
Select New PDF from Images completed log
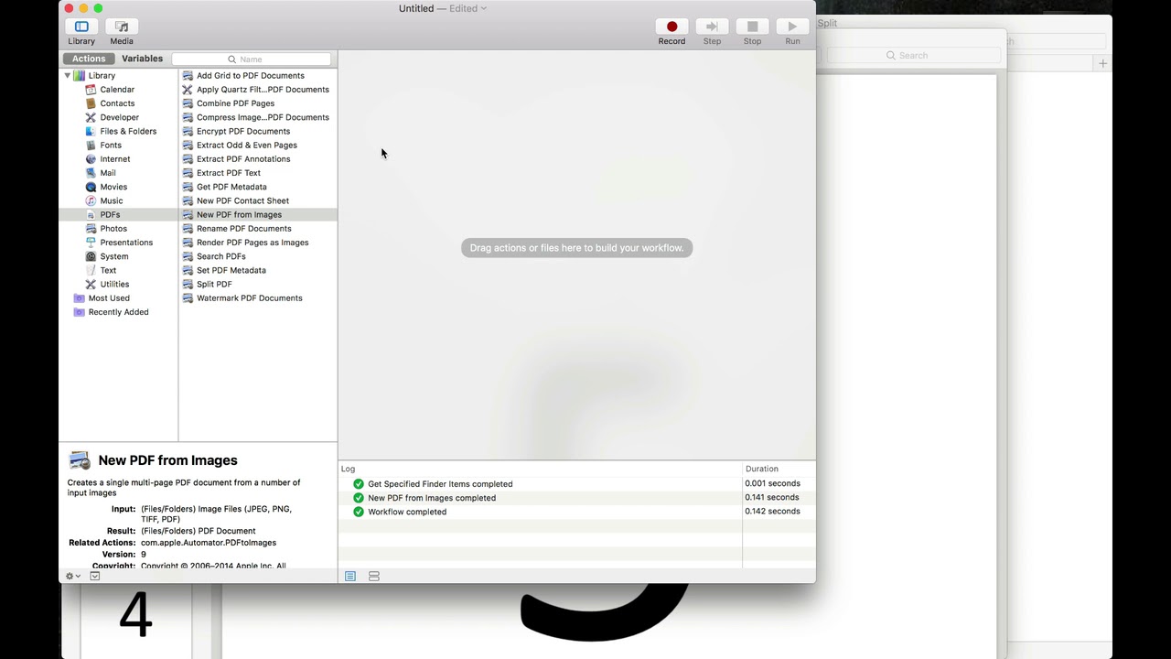click(576, 498)
